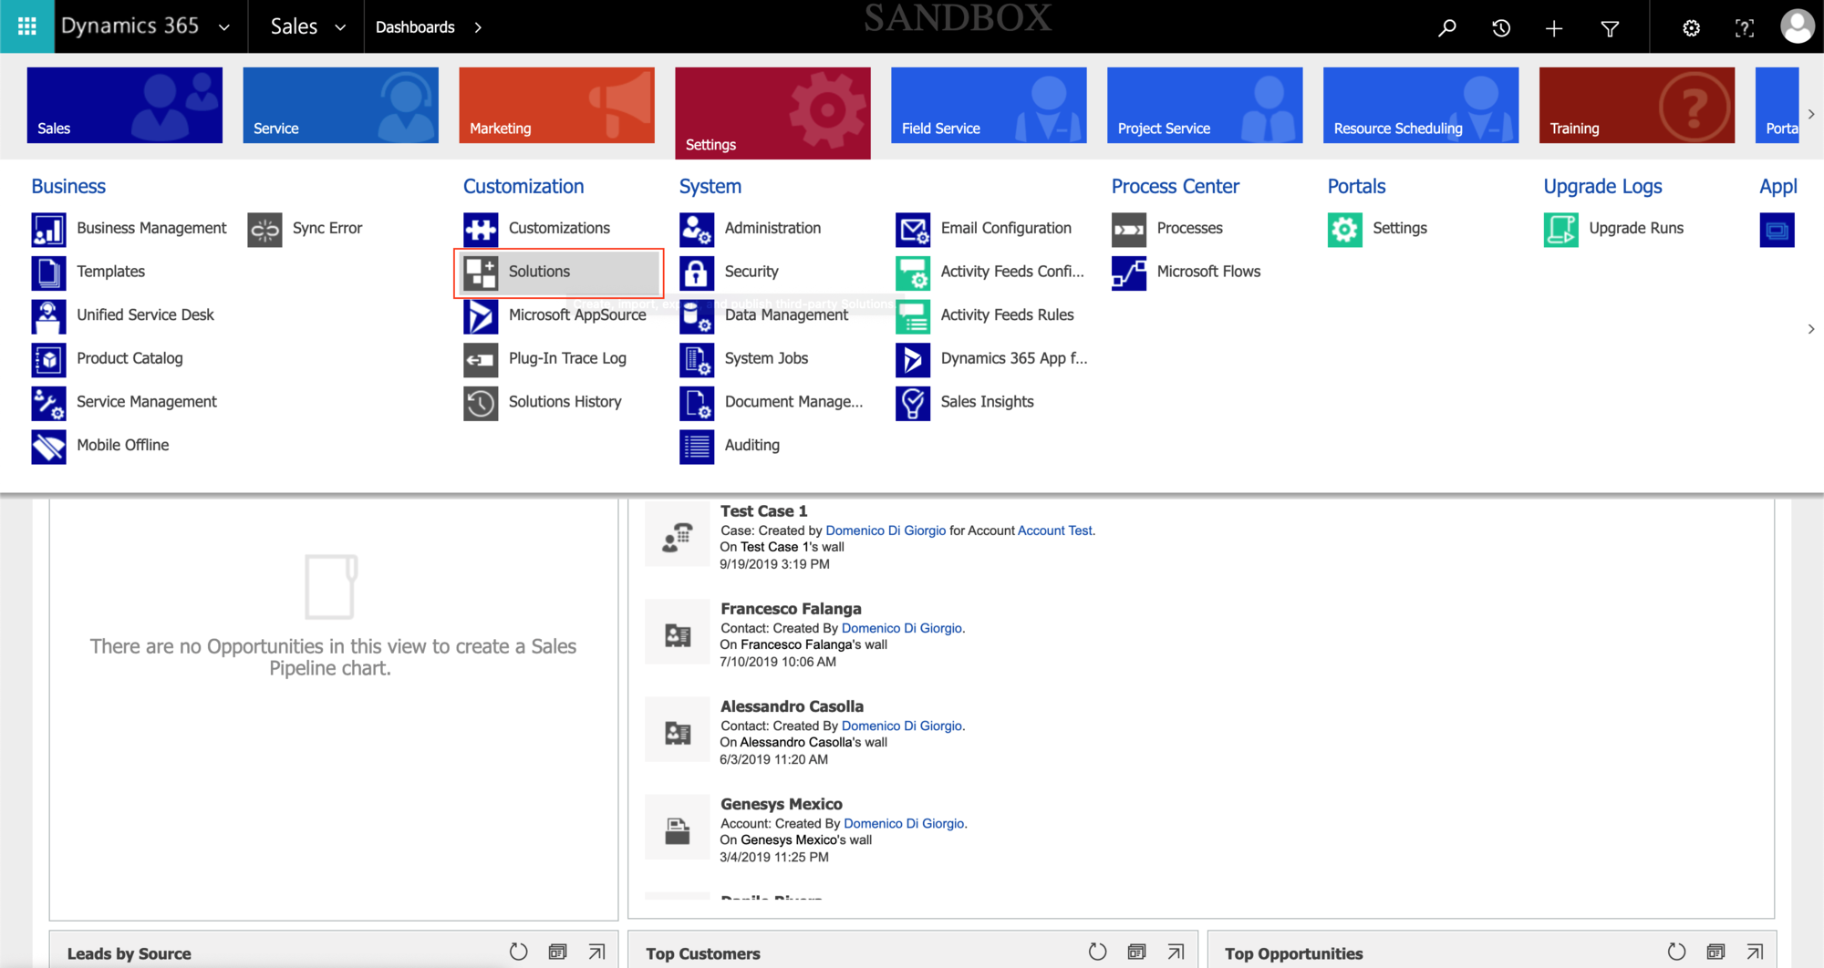Screen dimensions: 1824x968
Task: Click the Security lock icon
Action: click(697, 273)
